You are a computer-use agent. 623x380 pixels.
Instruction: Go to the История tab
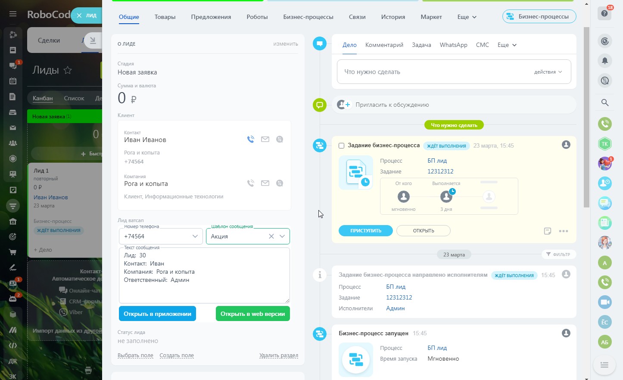coord(393,17)
